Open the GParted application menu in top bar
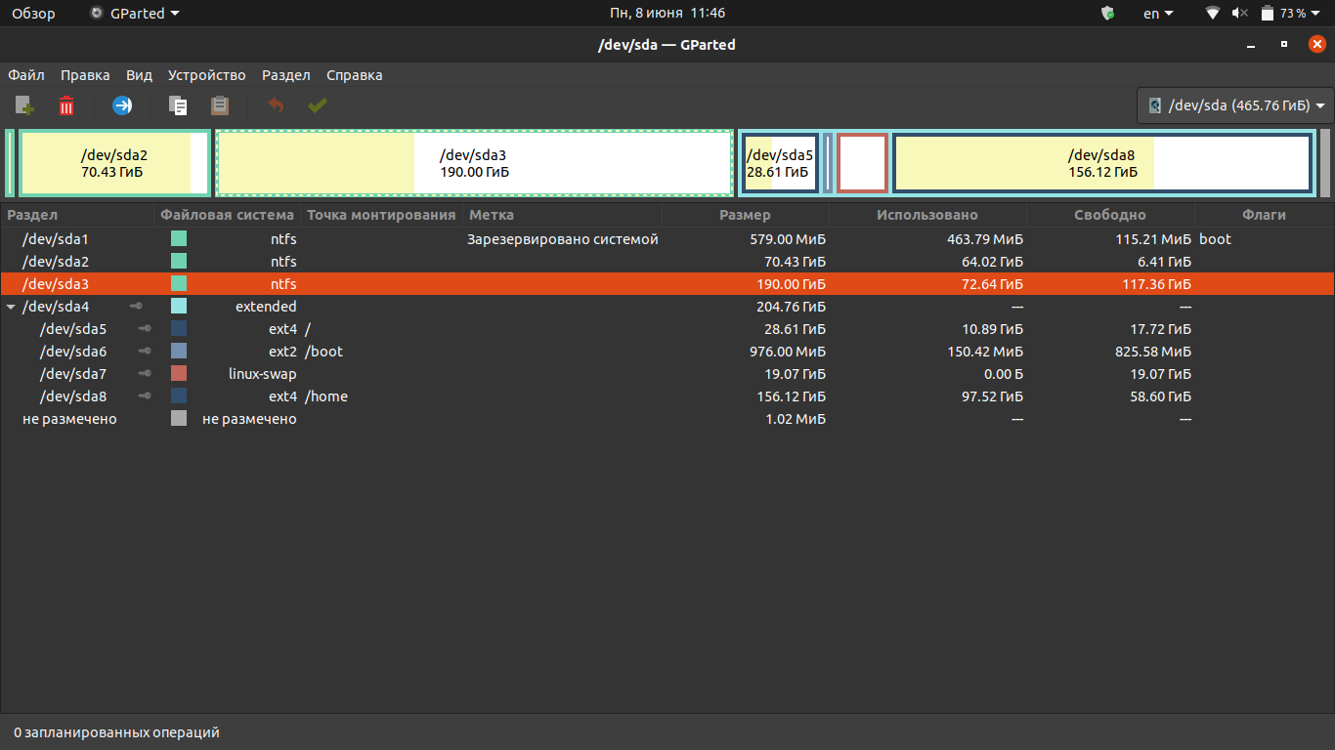The height and width of the screenshot is (750, 1335). pos(135,14)
